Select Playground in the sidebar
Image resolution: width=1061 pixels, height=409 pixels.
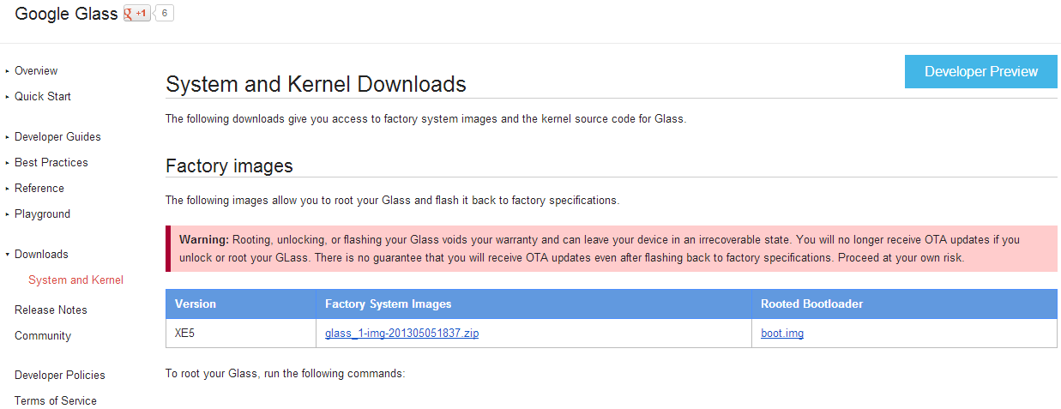click(x=43, y=214)
